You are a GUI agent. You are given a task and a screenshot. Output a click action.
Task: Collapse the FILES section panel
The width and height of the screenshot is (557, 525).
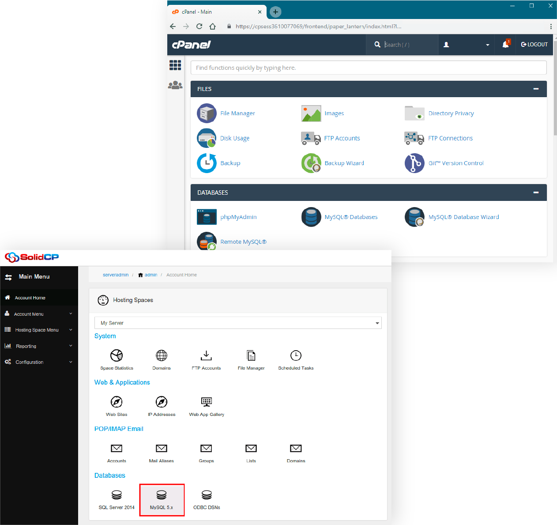point(536,89)
